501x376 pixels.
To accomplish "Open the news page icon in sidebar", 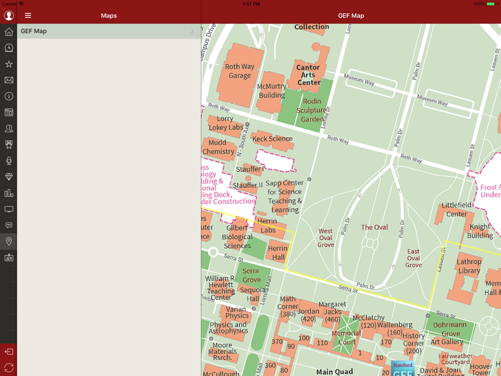I will pyautogui.click(x=9, y=112).
